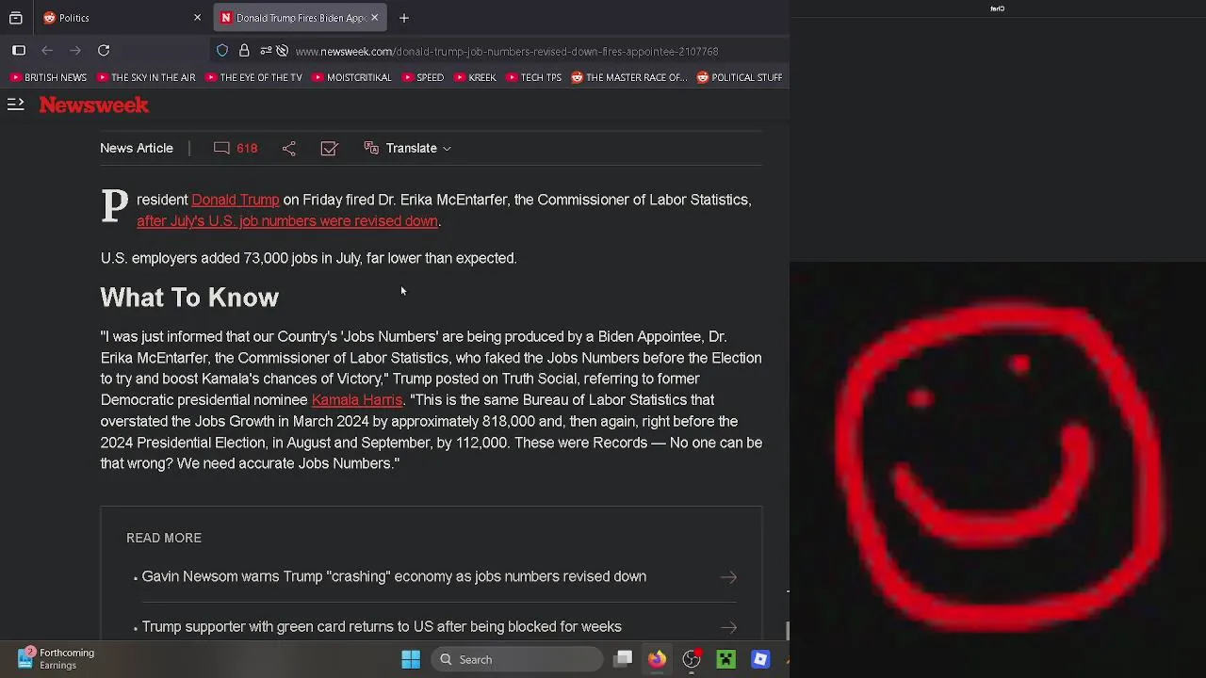
Task: Go back to the previous page
Action: [47, 51]
